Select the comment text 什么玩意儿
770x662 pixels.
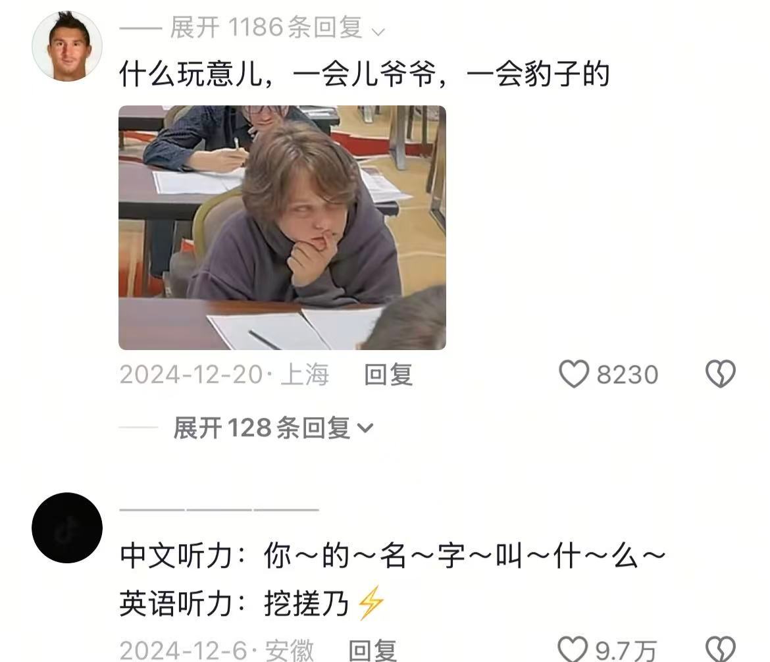pyautogui.click(x=191, y=74)
